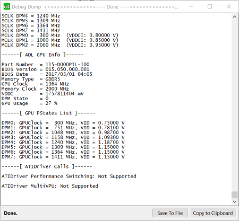Click 'ATIDriver MultiVPU: Not Supported' line
Screen dimensions: 239x221
click(50, 186)
